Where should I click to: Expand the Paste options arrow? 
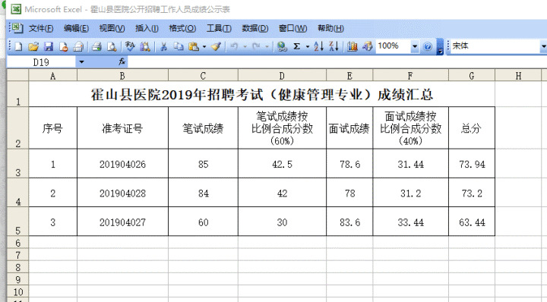[204, 46]
